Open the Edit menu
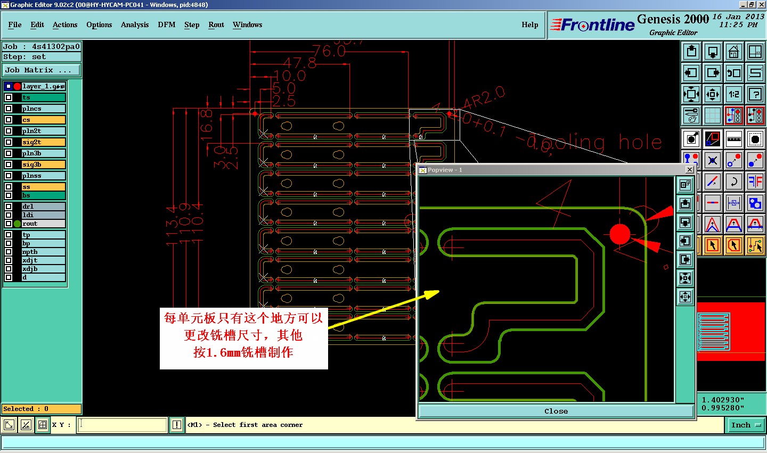 point(37,24)
